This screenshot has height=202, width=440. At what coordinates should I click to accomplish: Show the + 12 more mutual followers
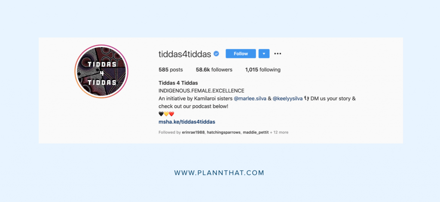point(279,132)
